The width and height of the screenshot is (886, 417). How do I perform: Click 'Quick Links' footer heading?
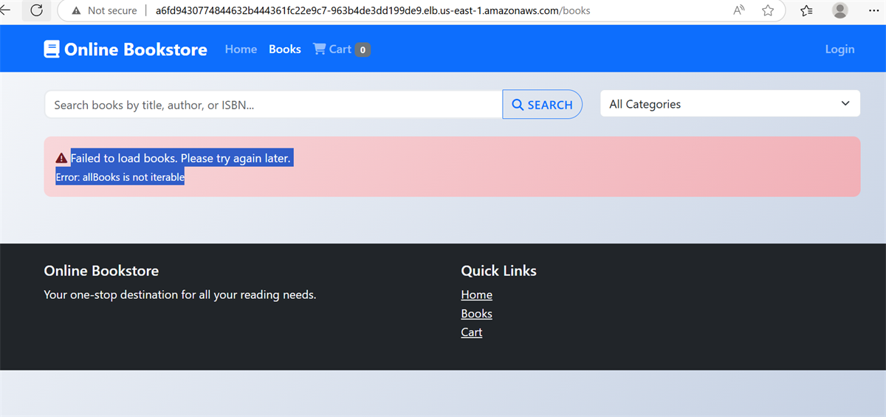pyautogui.click(x=498, y=271)
